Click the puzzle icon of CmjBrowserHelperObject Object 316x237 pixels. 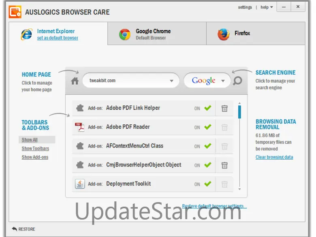[x=80, y=165]
